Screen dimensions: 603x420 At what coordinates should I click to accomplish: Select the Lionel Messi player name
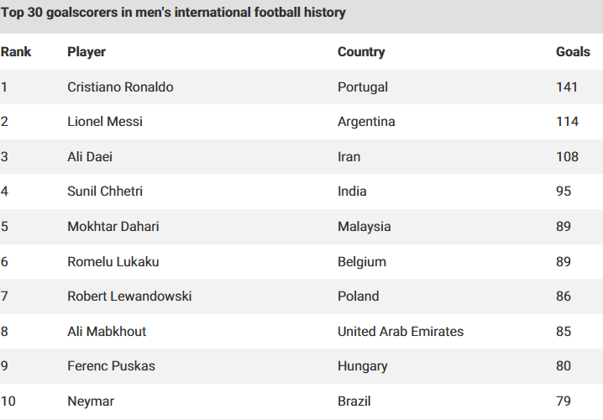coord(105,122)
